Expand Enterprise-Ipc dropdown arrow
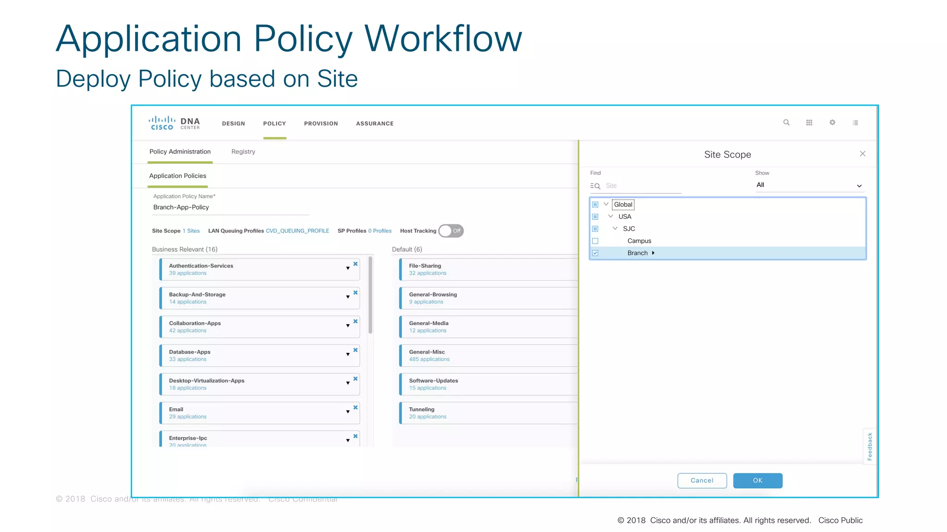The height and width of the screenshot is (532, 947). coord(348,440)
